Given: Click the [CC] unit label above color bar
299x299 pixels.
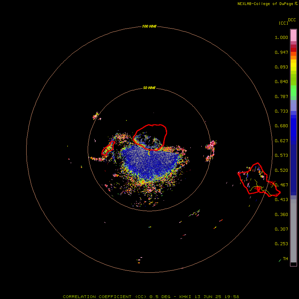Looking at the screenshot, I should pos(283,23).
